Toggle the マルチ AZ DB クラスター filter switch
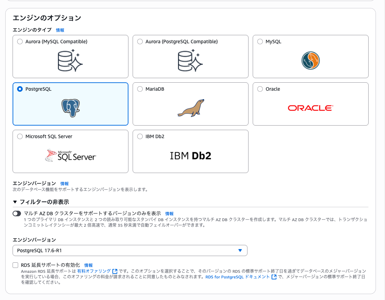This screenshot has width=385, height=300. point(17,213)
